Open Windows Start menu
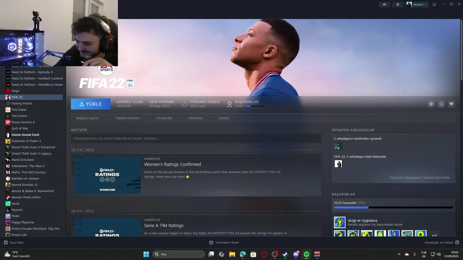The width and height of the screenshot is (463, 260). (x=146, y=254)
